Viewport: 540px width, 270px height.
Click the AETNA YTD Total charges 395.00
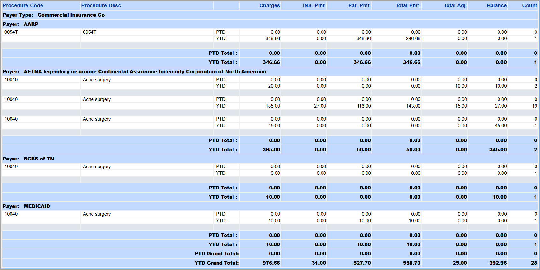[x=271, y=150]
